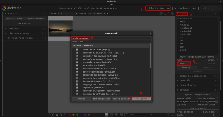This screenshot has height=117, width=223.
Task: Open display profile monitor icon
Action: [x=173, y=114]
